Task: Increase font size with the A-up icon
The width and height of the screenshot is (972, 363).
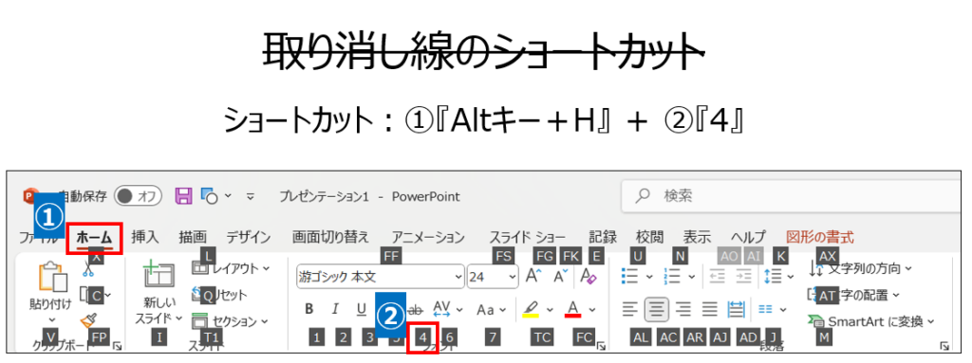Action: (533, 276)
